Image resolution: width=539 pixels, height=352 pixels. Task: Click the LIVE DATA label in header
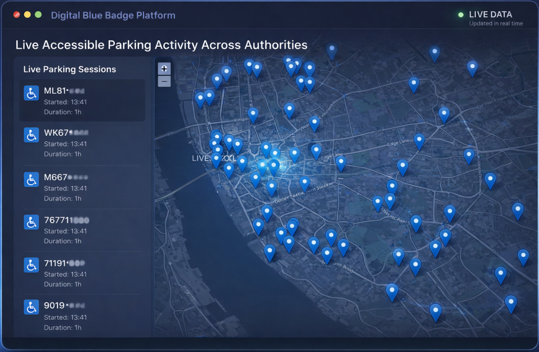click(490, 15)
